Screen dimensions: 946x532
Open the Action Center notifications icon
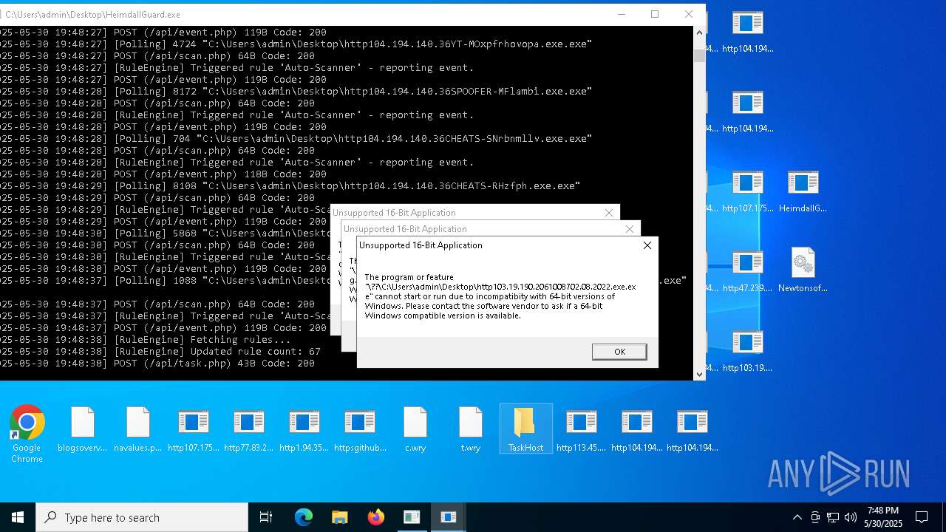click(922, 517)
